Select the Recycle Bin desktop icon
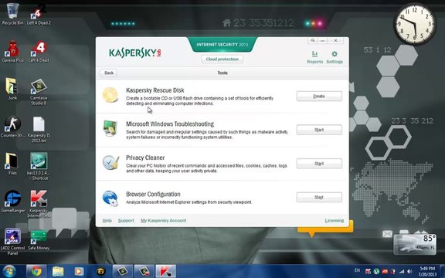 [x=12, y=14]
